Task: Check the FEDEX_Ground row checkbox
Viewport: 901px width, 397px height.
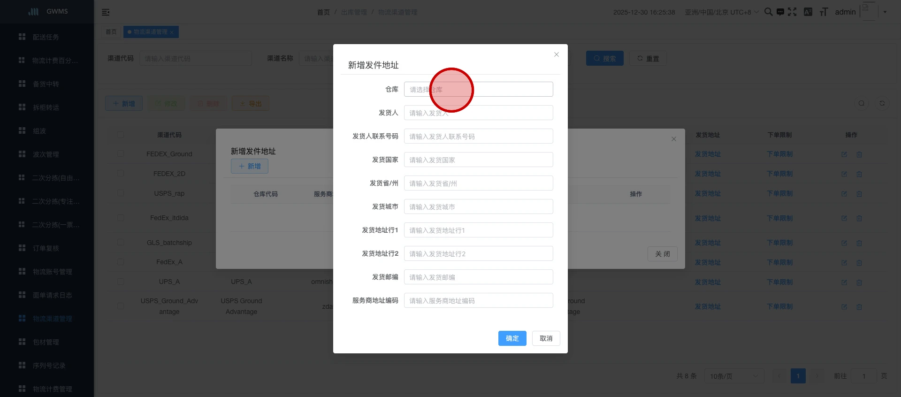Action: coord(121,154)
